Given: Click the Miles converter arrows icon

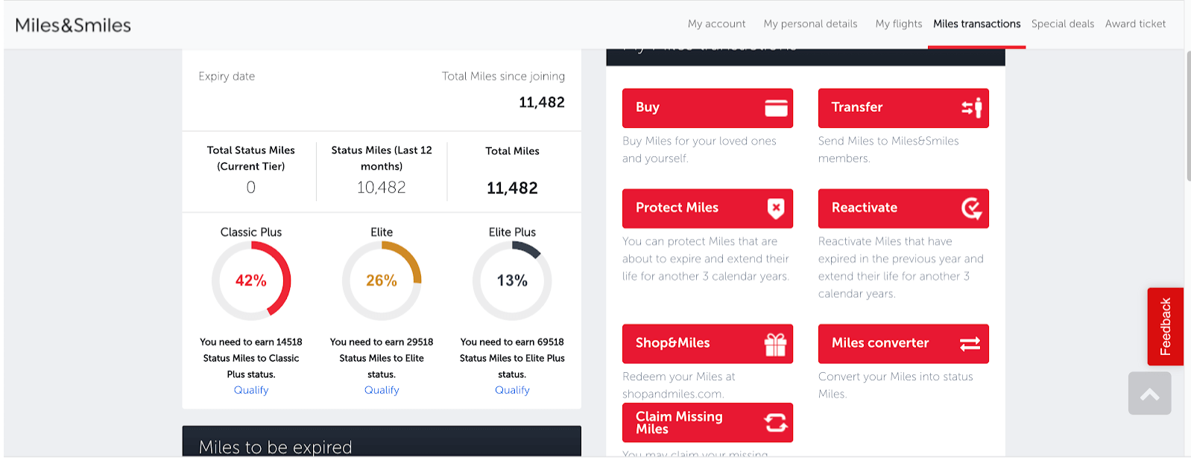Looking at the screenshot, I should point(970,344).
